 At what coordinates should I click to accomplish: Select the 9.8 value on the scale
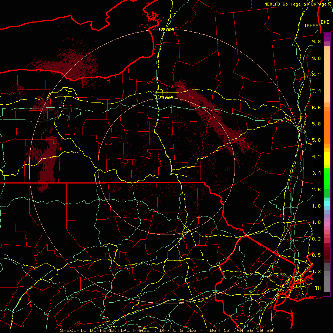(x=316, y=41)
